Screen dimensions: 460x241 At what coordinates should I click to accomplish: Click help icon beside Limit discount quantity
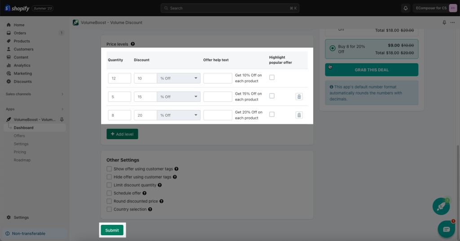(x=159, y=185)
